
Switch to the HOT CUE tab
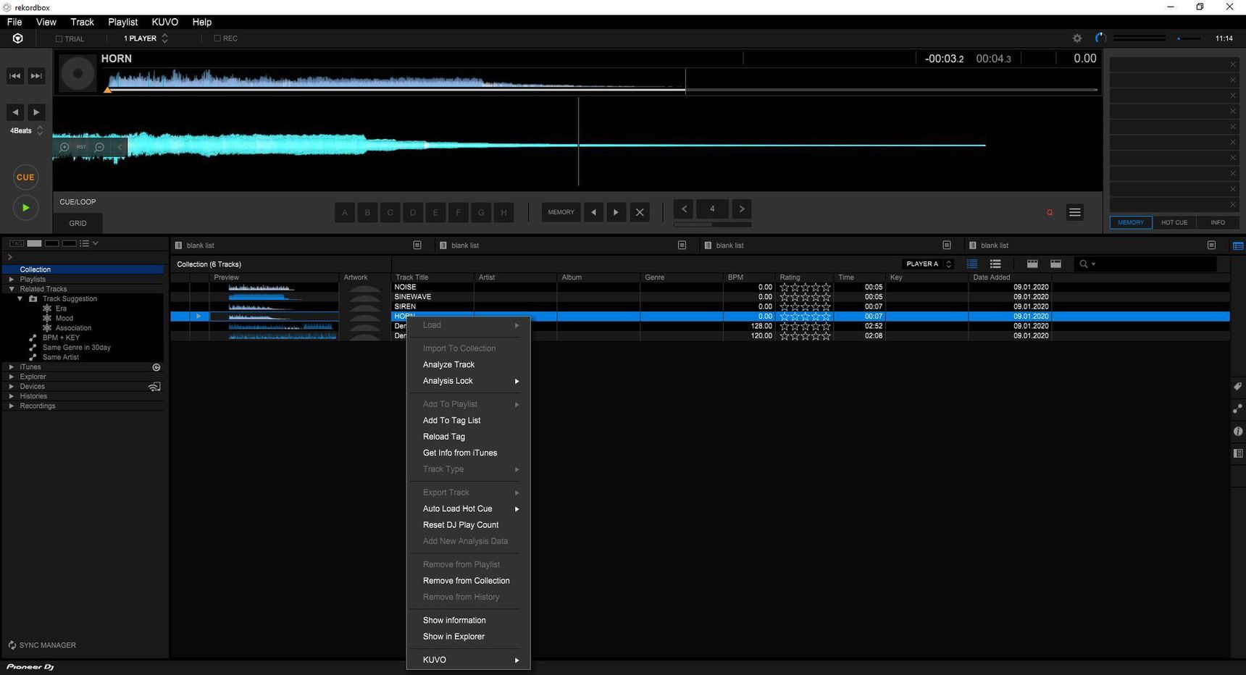(x=1174, y=222)
